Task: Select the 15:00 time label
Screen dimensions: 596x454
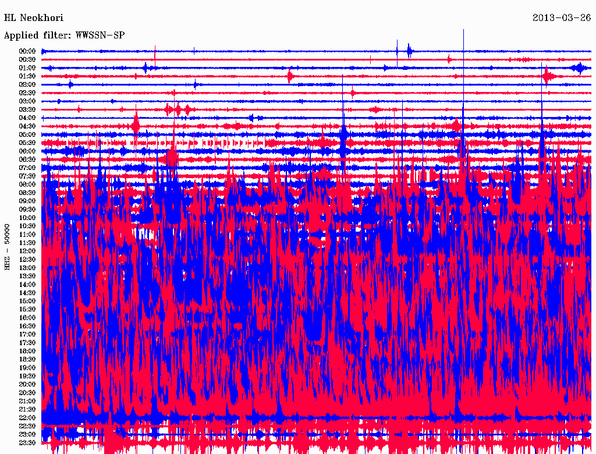Action: [27, 301]
